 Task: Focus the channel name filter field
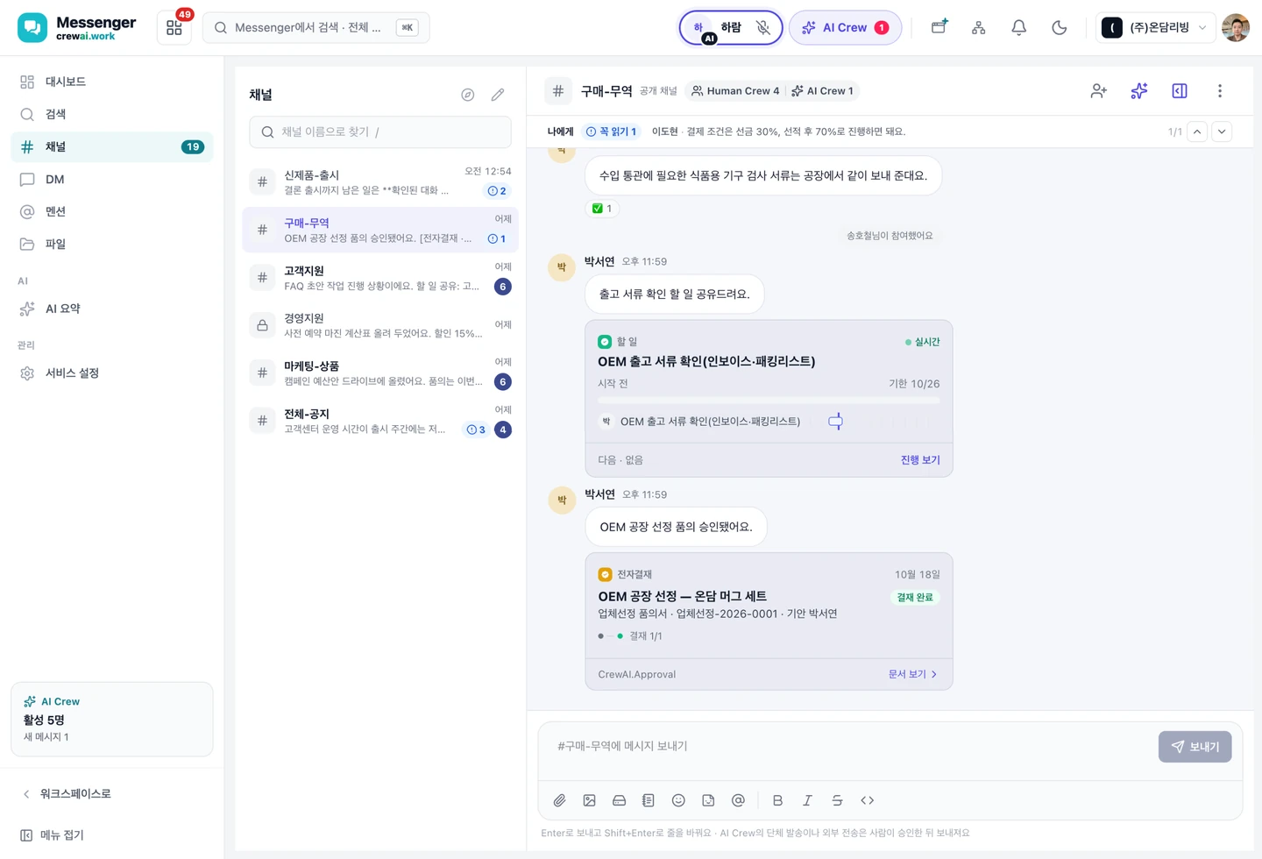(x=380, y=131)
